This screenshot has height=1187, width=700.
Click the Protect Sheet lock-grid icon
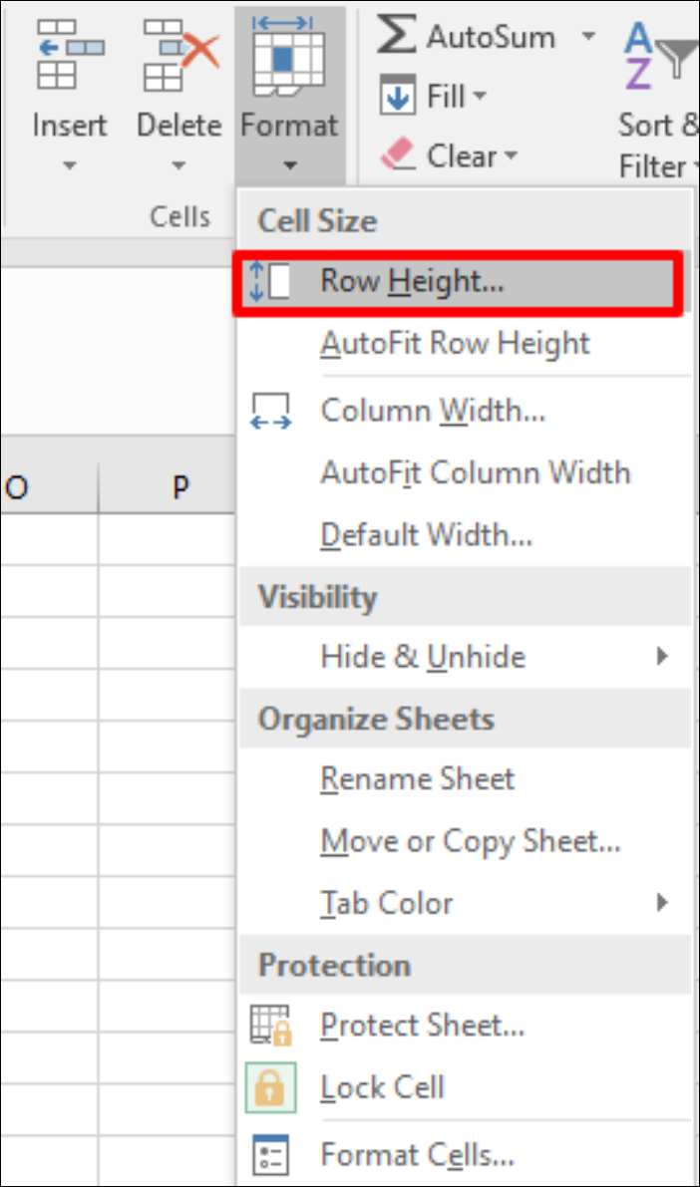[x=269, y=1026]
